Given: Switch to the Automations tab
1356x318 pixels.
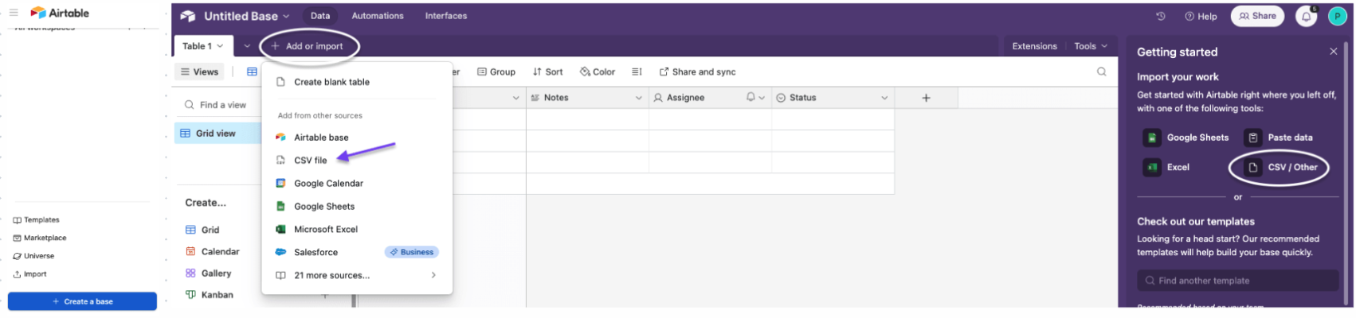Looking at the screenshot, I should [x=378, y=16].
